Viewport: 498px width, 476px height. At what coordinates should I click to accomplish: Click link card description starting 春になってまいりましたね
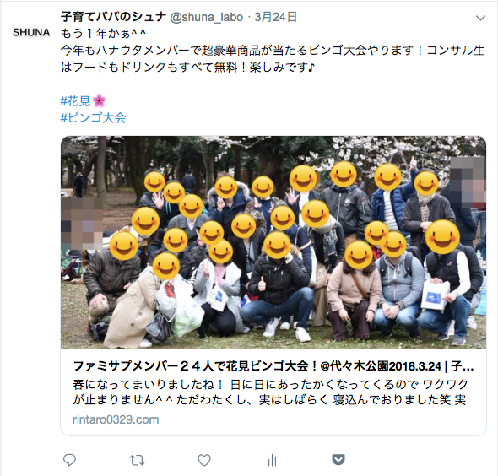tap(270, 392)
